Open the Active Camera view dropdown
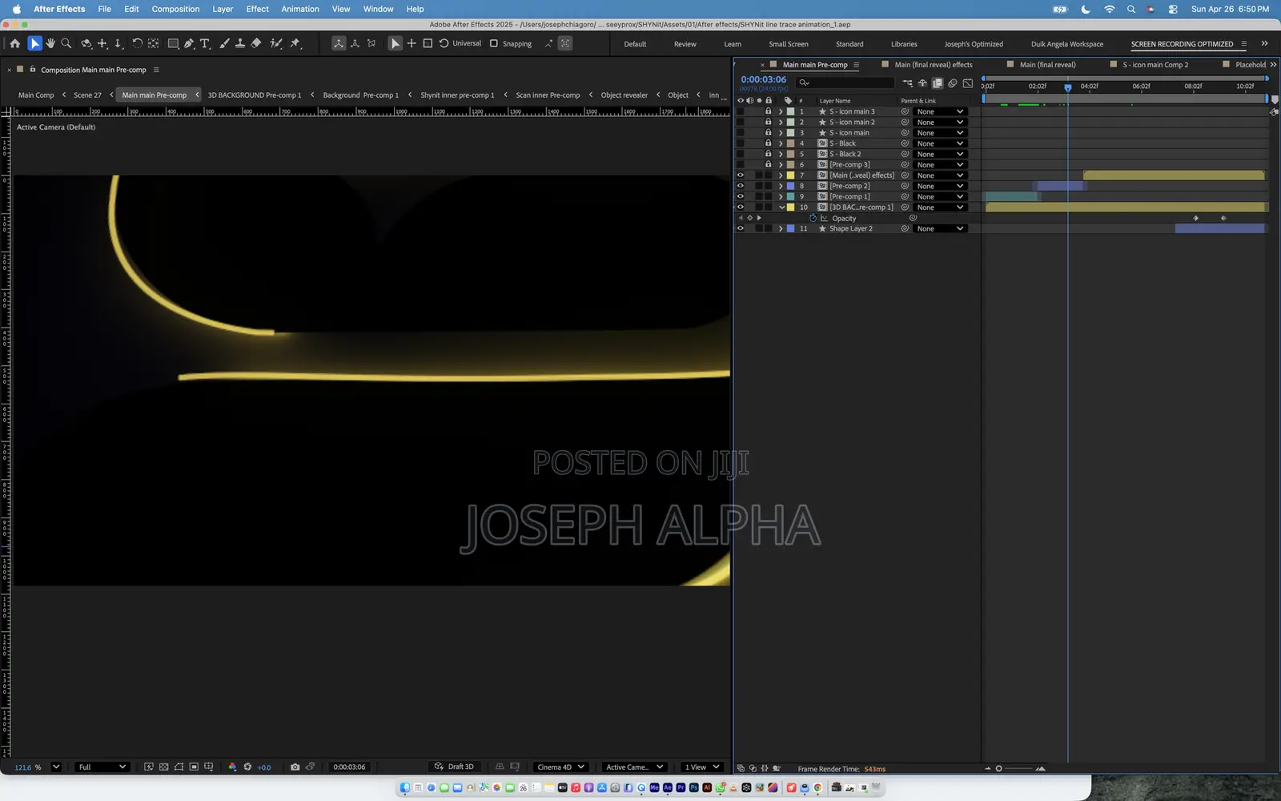This screenshot has height=801, width=1281. pyautogui.click(x=634, y=767)
